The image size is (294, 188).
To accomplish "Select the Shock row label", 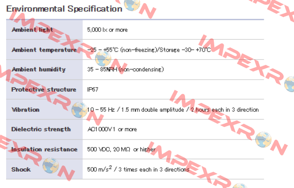I will [x=21, y=170].
